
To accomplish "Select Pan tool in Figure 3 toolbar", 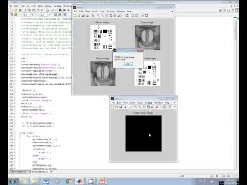I will pos(144,107).
